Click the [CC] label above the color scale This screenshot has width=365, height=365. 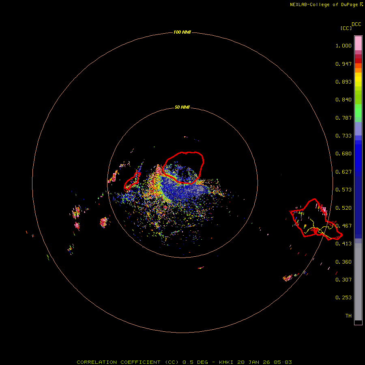(346, 28)
